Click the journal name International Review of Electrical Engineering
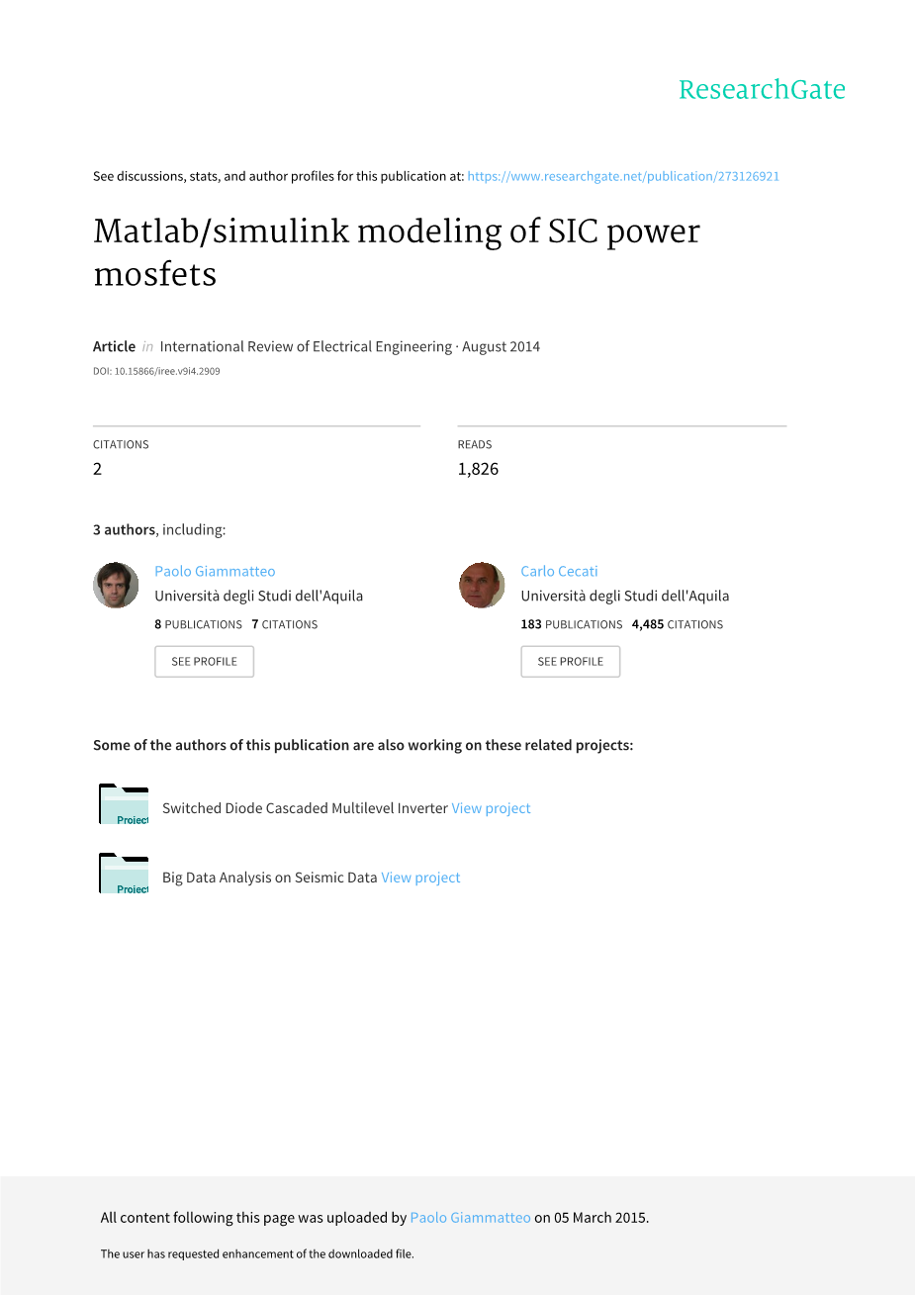 306,346
